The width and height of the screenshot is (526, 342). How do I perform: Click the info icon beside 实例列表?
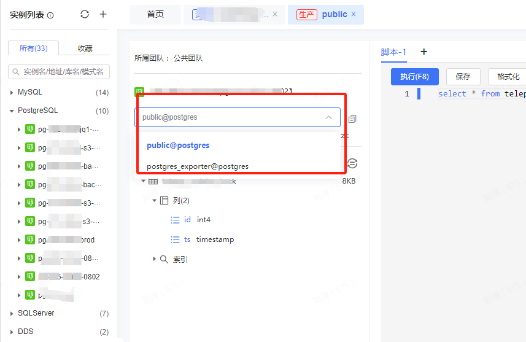(x=50, y=15)
